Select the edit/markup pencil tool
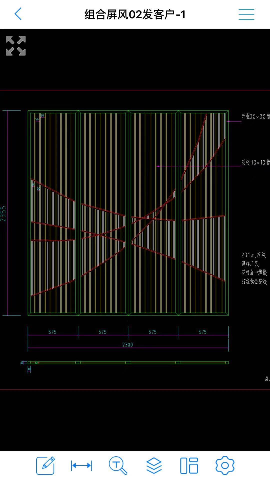Viewport: 270px width, 480px height. [45, 465]
